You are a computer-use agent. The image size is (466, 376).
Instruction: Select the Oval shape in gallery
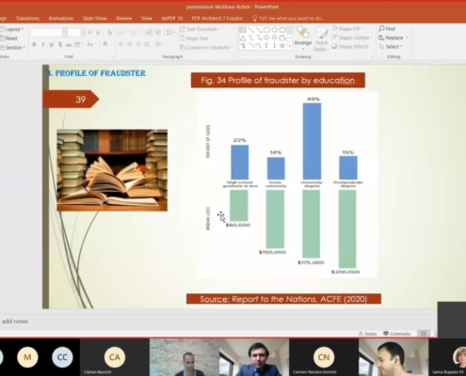275,30
